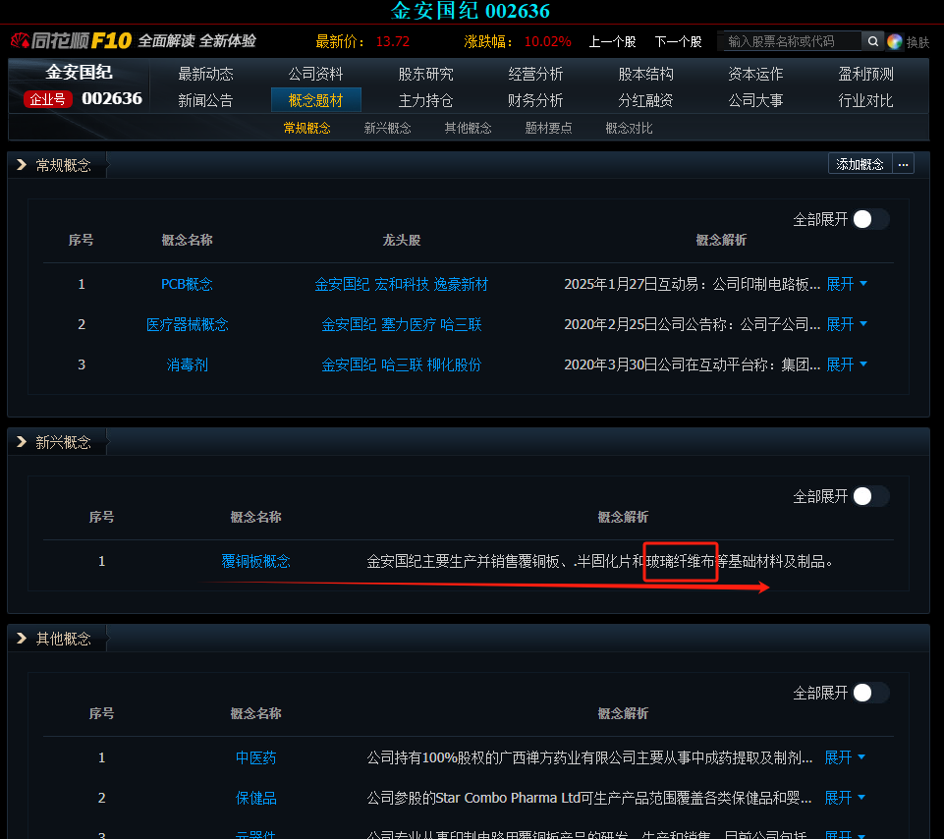The image size is (944, 839).
Task: Open the 换肤 skin color wheel
Action: pyautogui.click(x=895, y=41)
